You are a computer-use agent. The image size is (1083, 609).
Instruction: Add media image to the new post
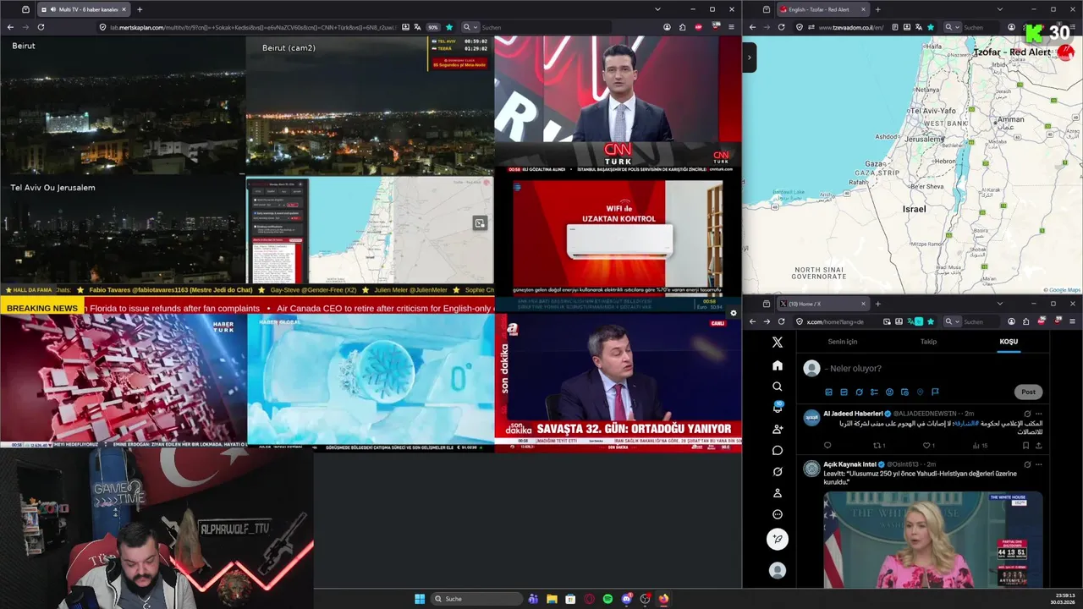(828, 392)
